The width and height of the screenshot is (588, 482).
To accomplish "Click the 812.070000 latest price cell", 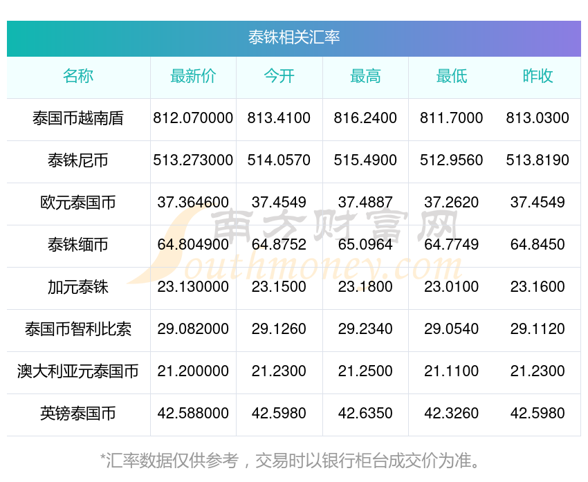I will pyautogui.click(x=193, y=118).
